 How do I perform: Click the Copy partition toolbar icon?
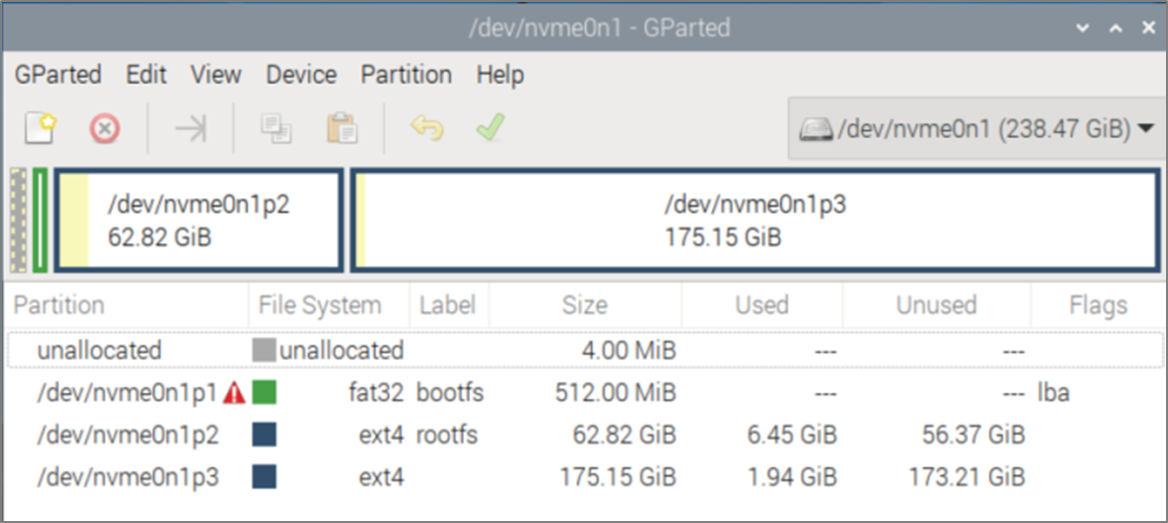click(276, 130)
